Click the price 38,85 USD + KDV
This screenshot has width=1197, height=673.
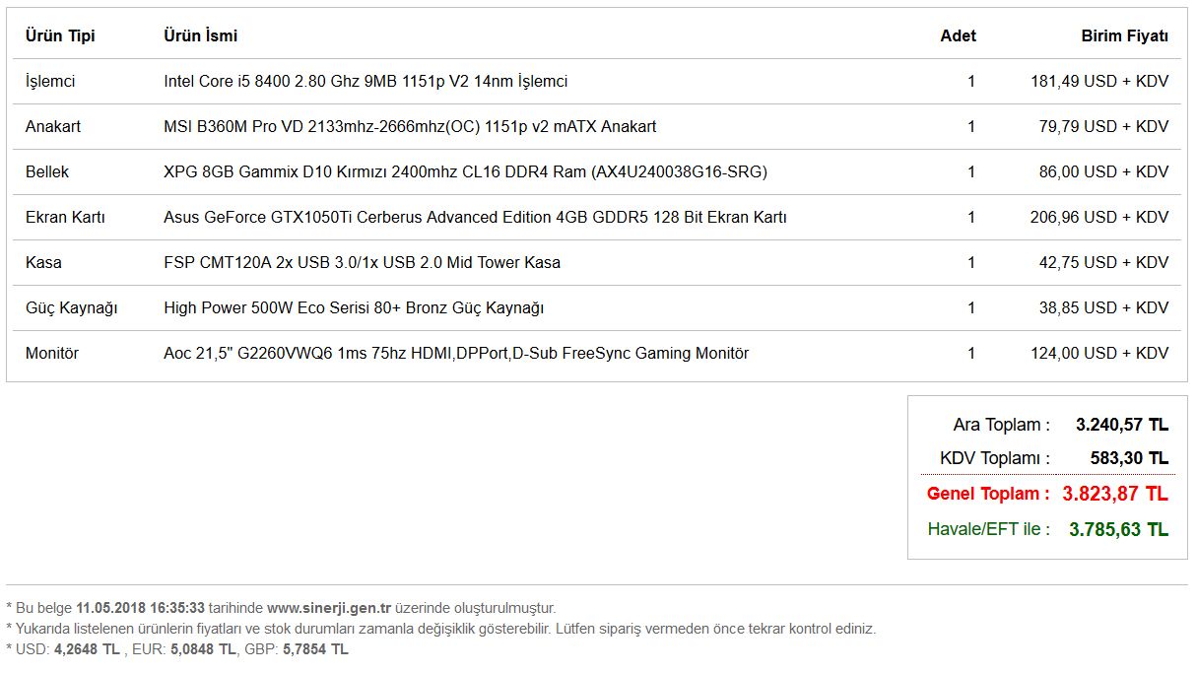(1103, 307)
